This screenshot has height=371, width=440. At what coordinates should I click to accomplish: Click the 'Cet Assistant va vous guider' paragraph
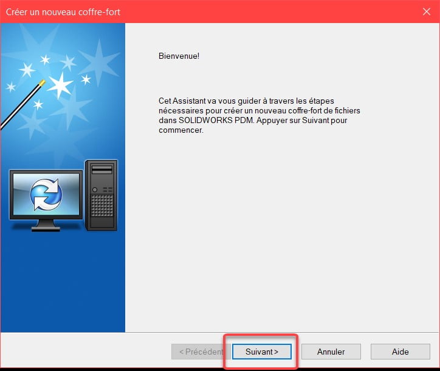(x=259, y=115)
